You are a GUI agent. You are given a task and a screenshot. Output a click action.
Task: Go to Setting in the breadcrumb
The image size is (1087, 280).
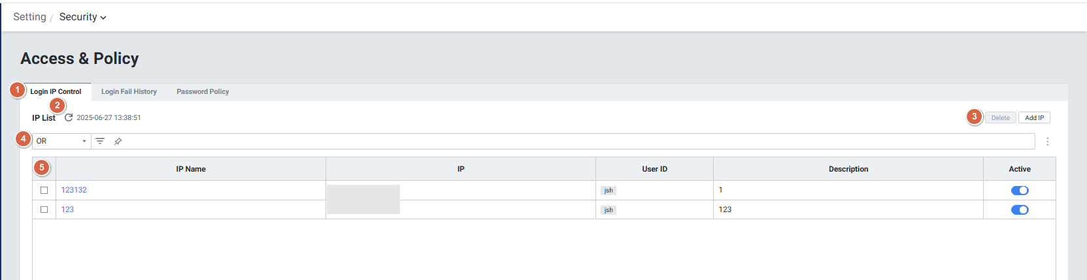point(29,17)
